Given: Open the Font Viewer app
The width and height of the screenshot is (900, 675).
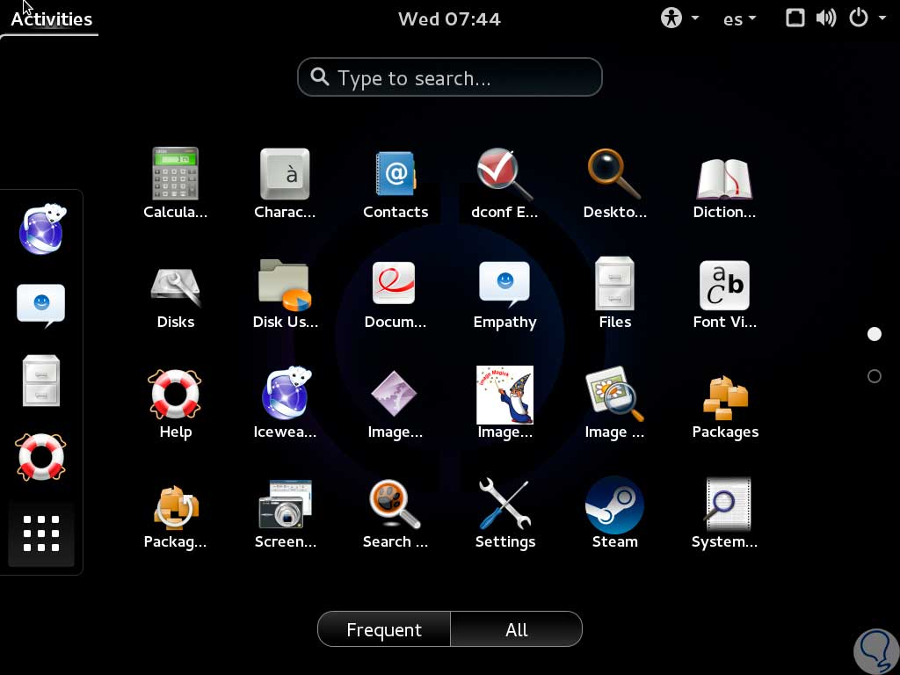Looking at the screenshot, I should tap(724, 293).
